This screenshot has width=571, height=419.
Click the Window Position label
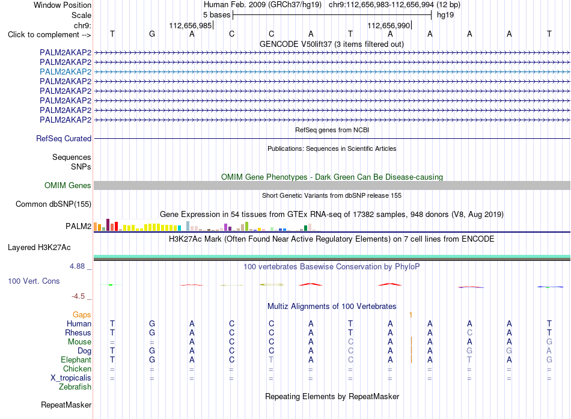63,5
